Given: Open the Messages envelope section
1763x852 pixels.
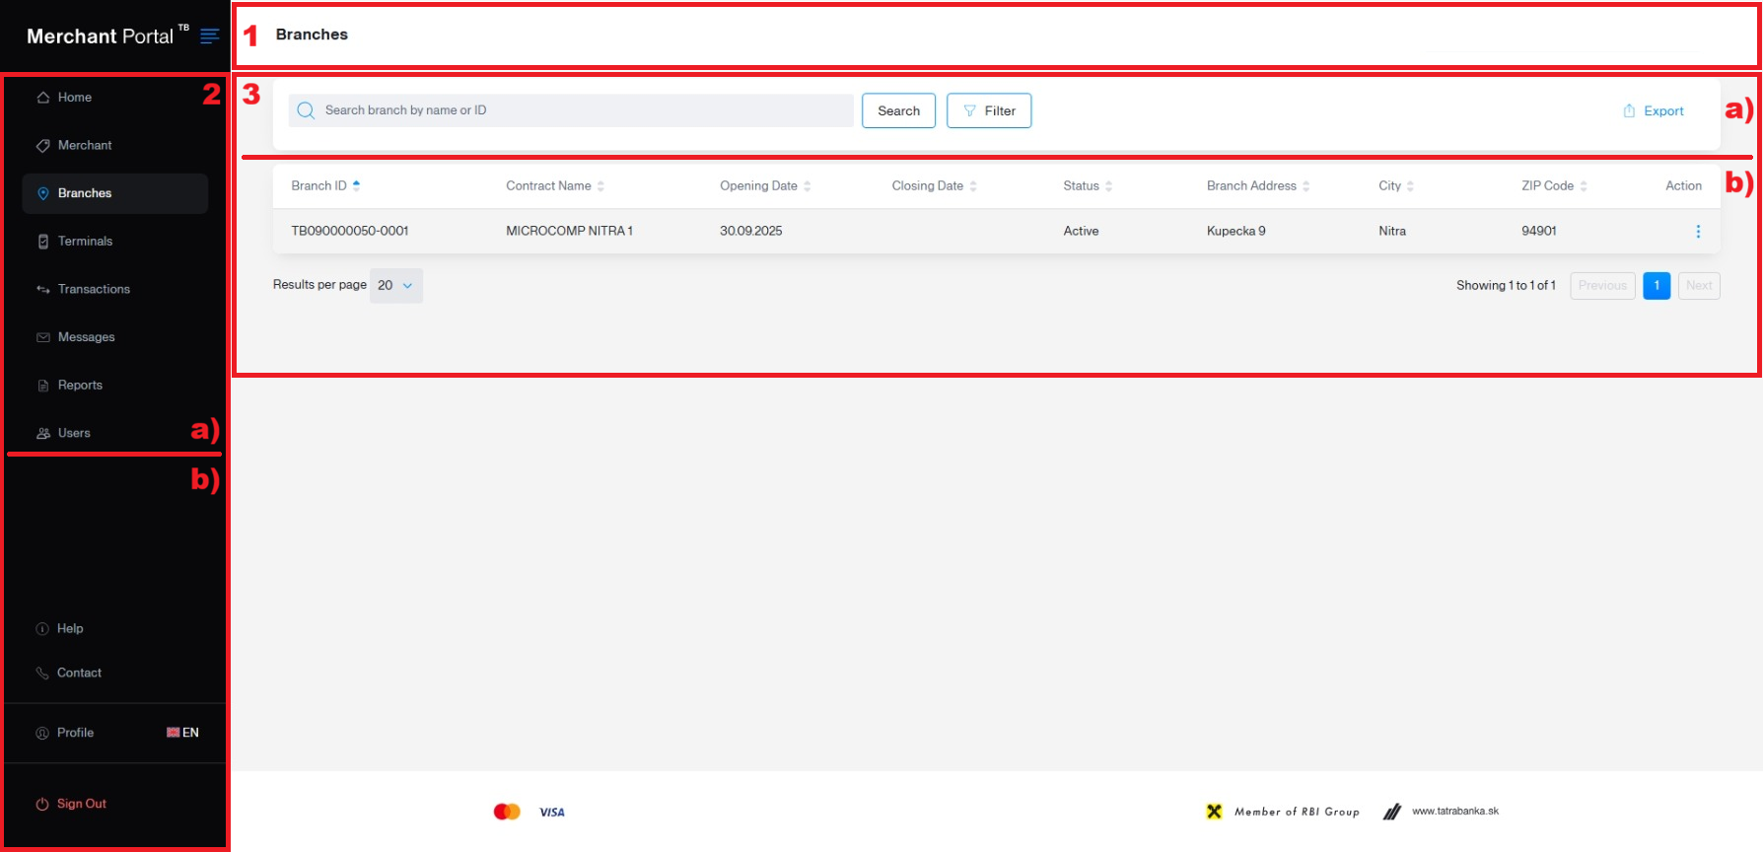Looking at the screenshot, I should coord(86,337).
